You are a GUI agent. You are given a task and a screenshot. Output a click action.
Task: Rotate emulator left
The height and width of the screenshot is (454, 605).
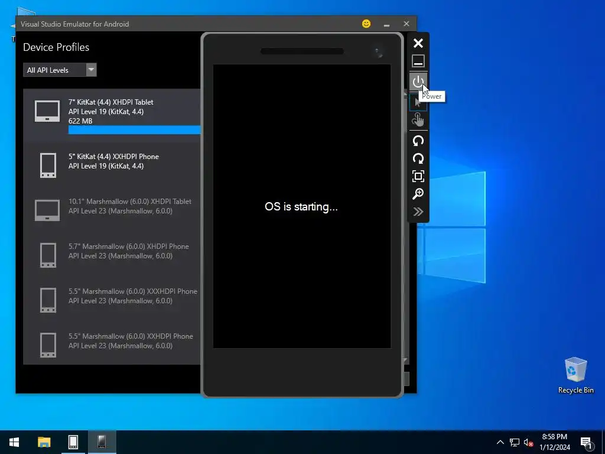point(418,141)
